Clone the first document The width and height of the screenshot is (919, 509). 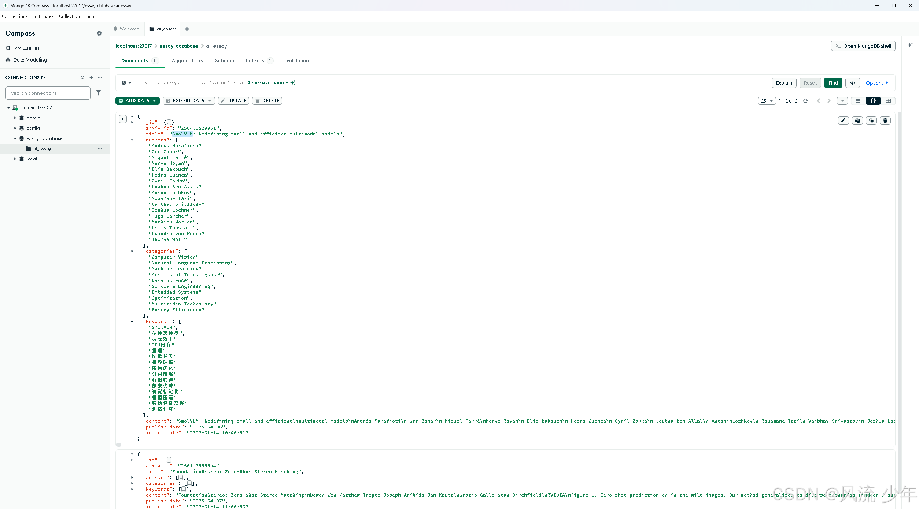pos(871,120)
